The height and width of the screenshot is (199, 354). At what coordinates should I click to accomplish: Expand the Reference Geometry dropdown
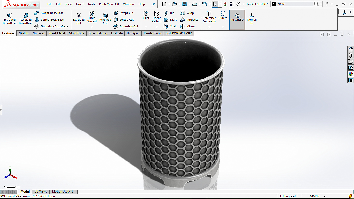(209, 27)
